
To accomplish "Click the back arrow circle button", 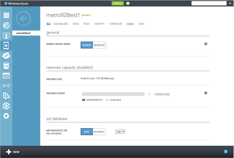I will point(23,19).
